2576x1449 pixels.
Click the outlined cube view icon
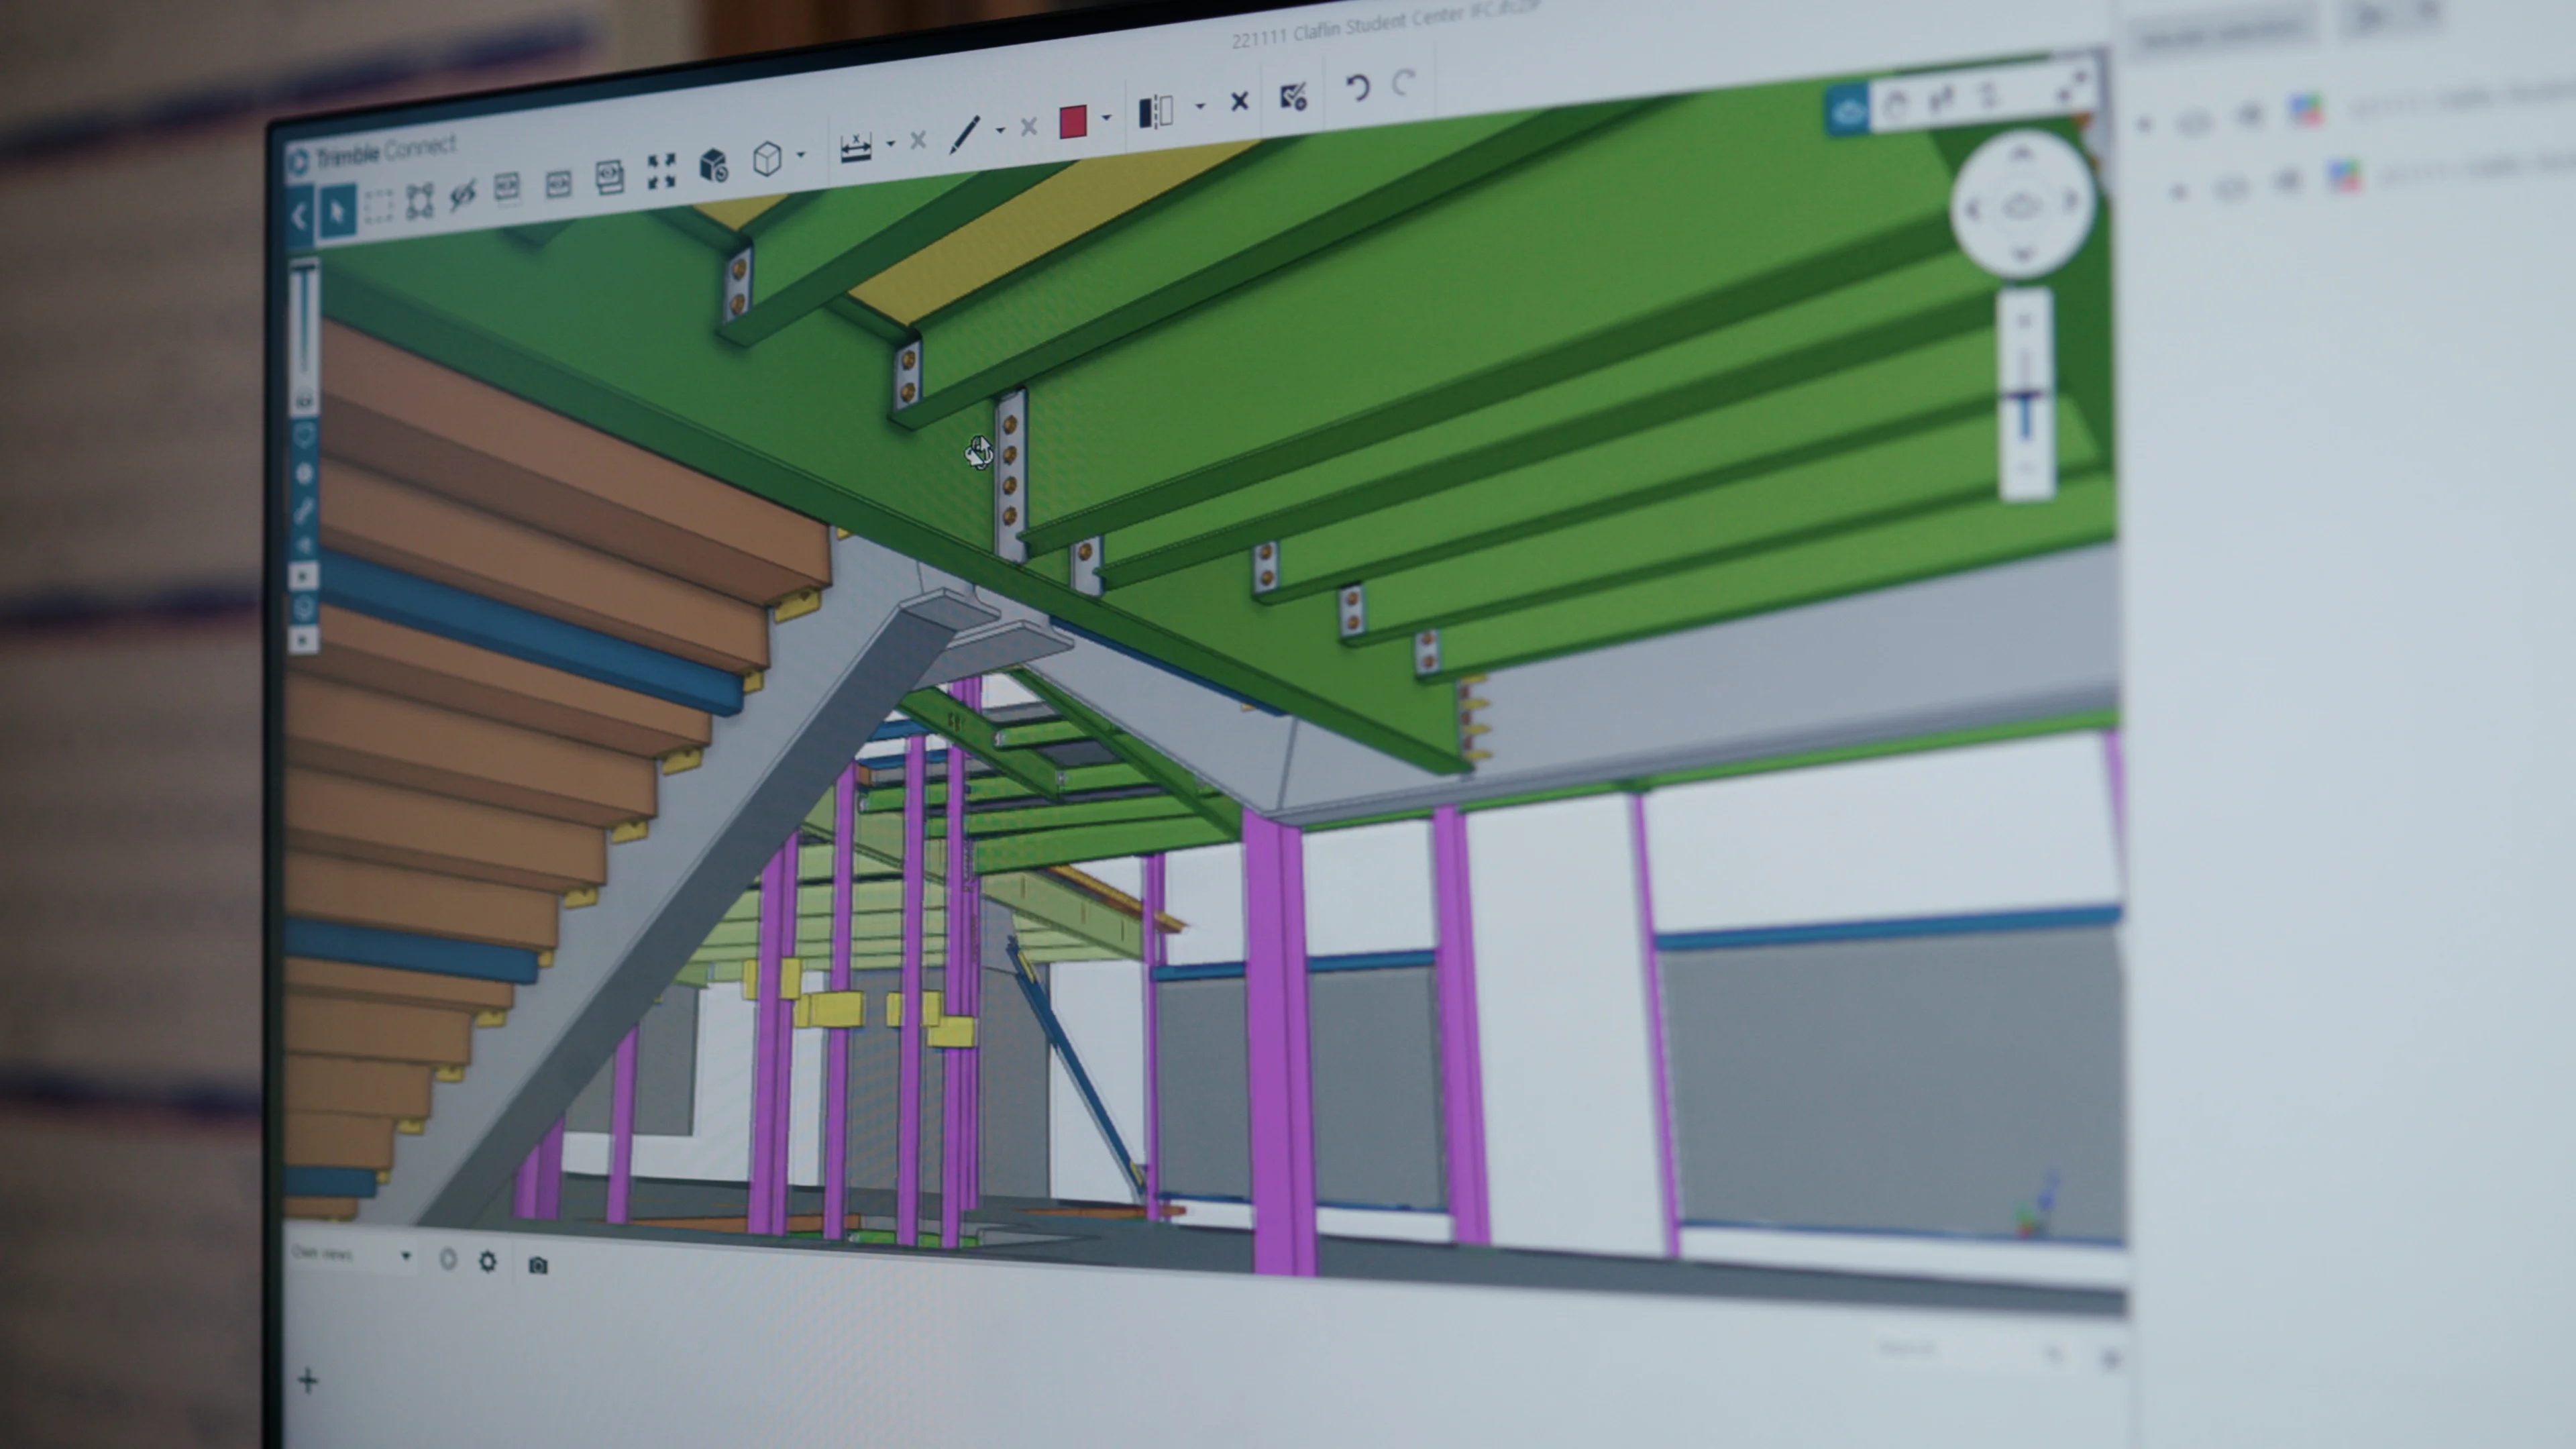[x=767, y=158]
